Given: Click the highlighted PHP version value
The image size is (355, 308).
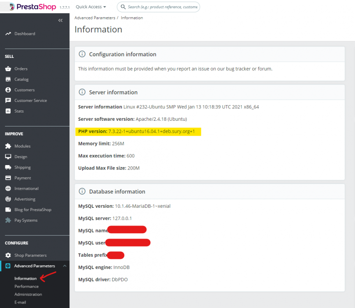Looking at the screenshot, I should (152, 131).
